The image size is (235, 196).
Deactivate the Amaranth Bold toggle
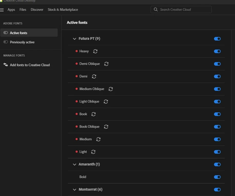pyautogui.click(x=217, y=177)
